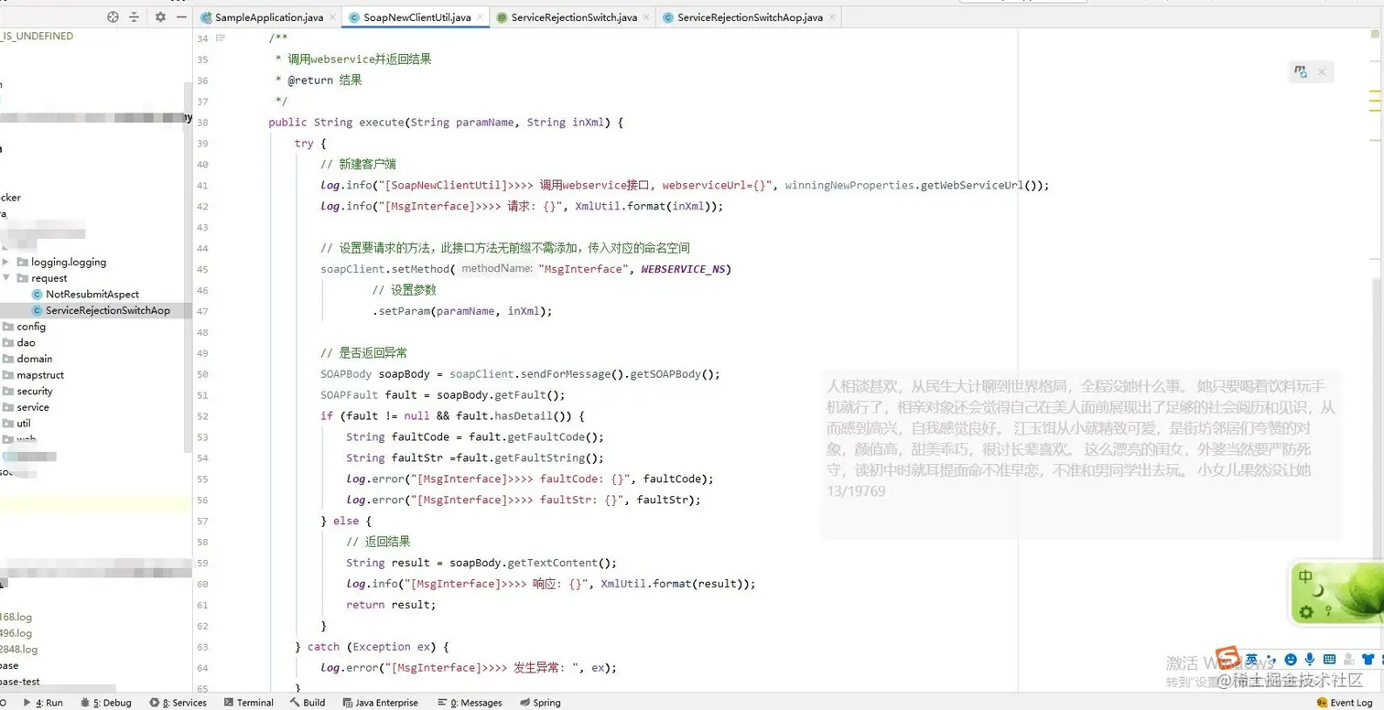
Task: Click the Sogou voice input microphone
Action: click(x=1310, y=660)
